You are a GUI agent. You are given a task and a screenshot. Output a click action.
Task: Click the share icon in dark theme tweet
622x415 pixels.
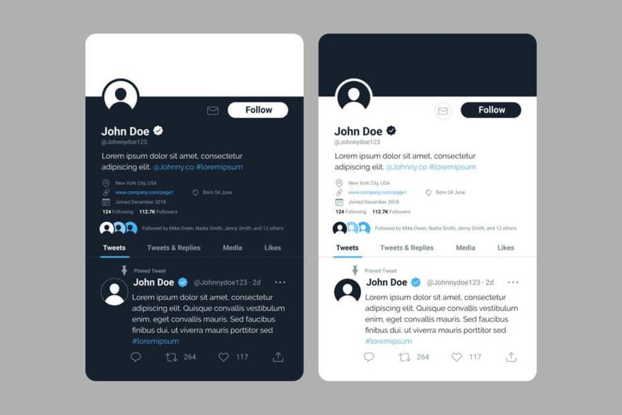point(278,357)
